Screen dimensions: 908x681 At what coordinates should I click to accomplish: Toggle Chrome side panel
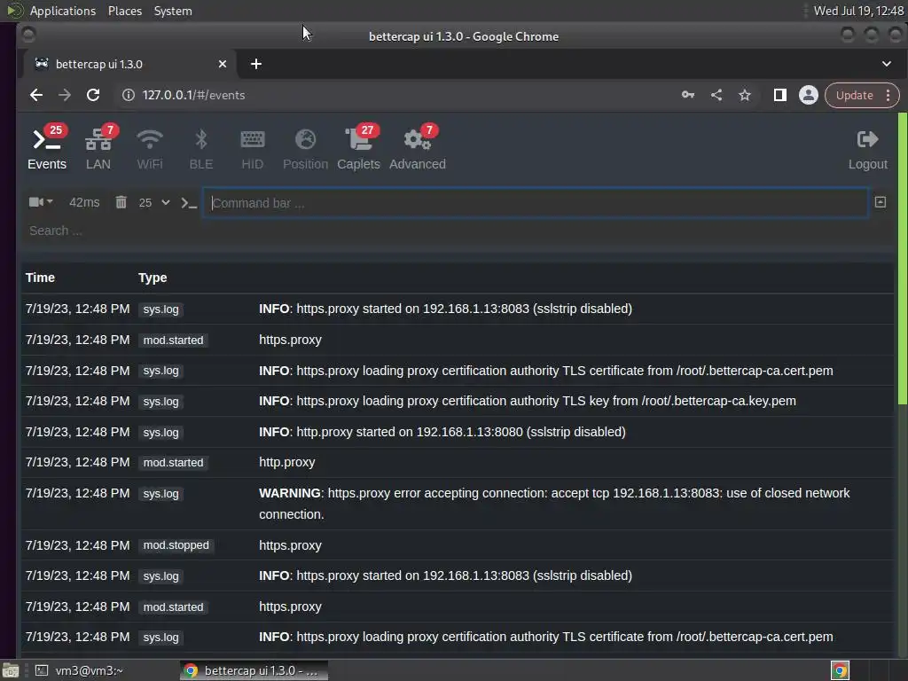780,95
